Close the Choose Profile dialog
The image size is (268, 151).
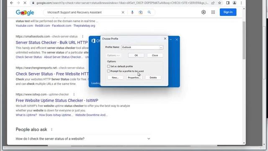coord(165,39)
